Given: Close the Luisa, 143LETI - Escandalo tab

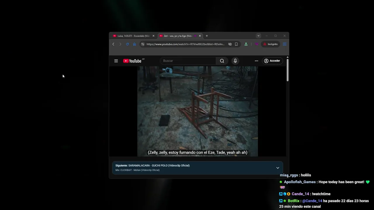Looking at the screenshot, I should click(153, 36).
